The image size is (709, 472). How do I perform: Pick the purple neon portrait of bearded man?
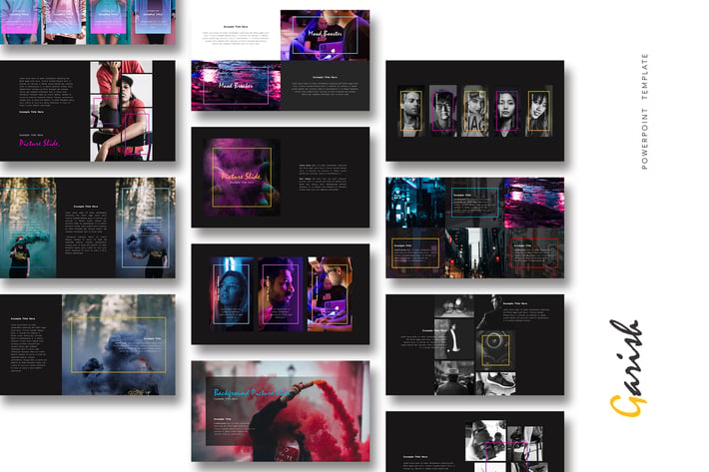pyautogui.click(x=281, y=294)
